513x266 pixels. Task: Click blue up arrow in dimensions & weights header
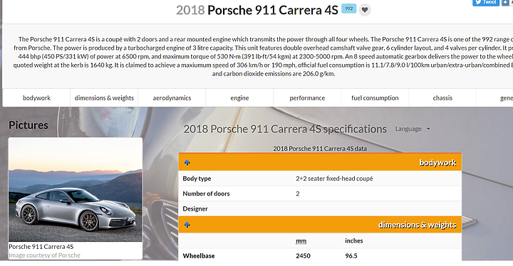[x=187, y=225]
